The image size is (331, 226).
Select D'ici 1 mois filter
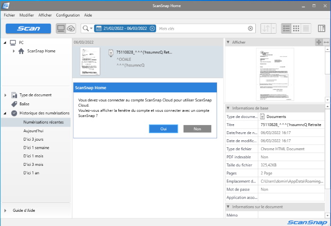pyautogui.click(x=33, y=156)
